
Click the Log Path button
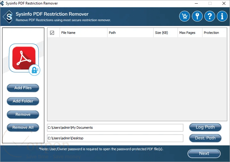[205, 127]
